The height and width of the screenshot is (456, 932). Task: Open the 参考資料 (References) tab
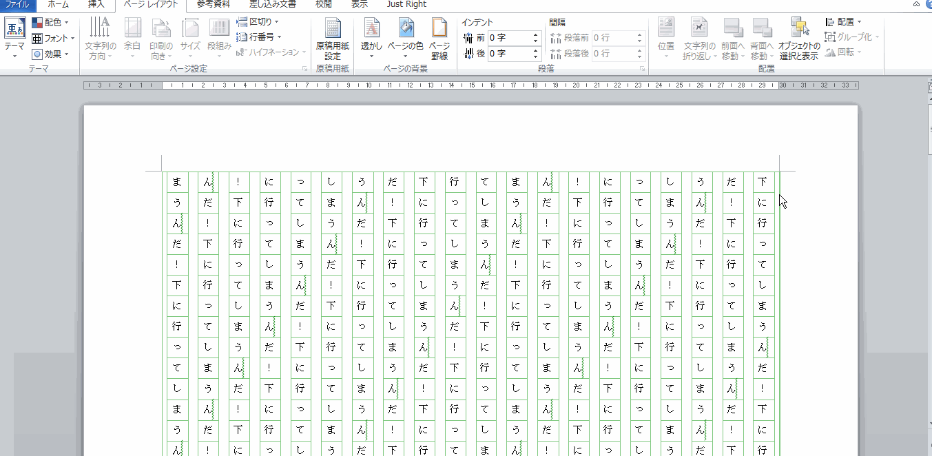pos(213,4)
